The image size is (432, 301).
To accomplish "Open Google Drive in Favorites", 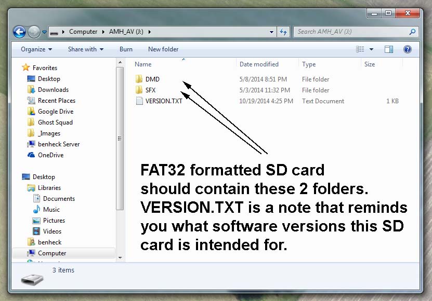I will click(55, 112).
